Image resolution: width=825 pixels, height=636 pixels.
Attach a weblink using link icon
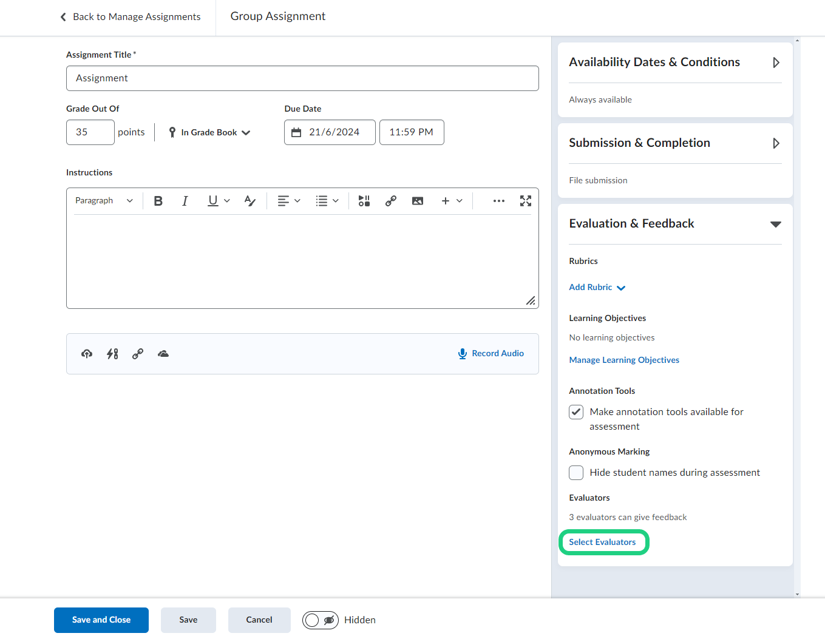[x=138, y=354]
